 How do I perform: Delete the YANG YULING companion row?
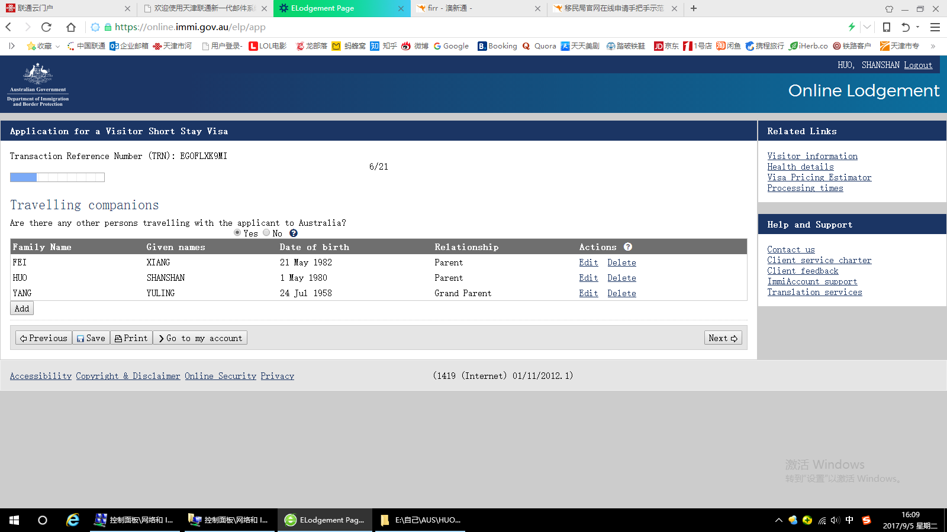621,293
